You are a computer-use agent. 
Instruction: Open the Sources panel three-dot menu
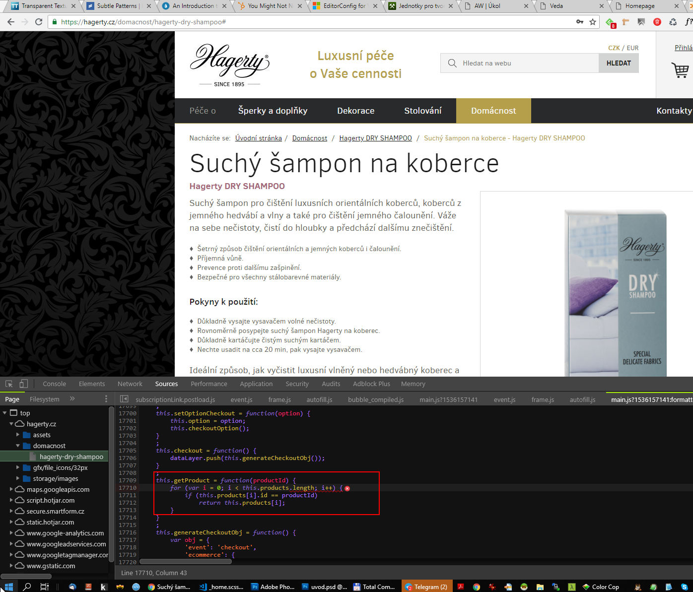(106, 399)
